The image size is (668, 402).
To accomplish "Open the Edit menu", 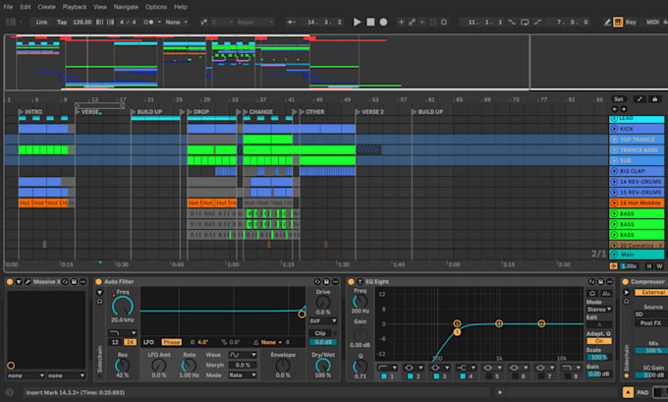I will 26,7.
